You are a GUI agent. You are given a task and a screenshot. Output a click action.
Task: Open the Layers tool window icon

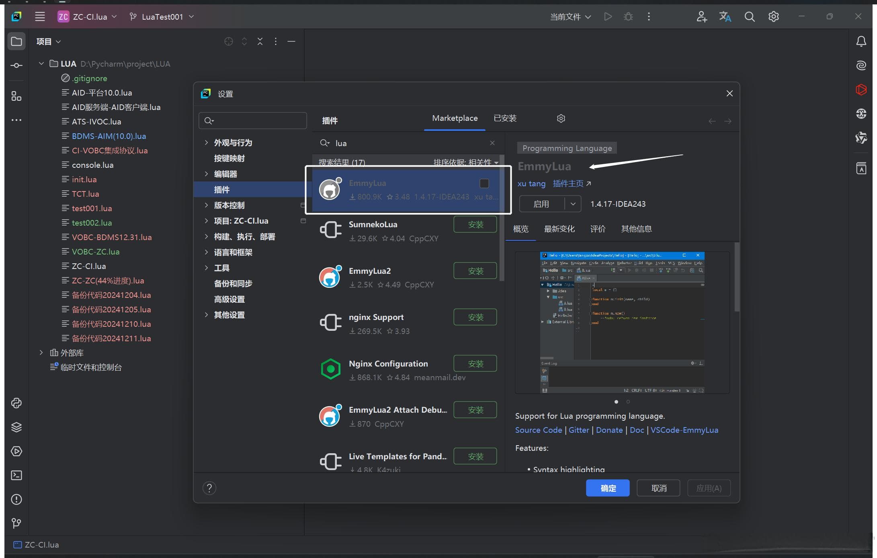(16, 427)
